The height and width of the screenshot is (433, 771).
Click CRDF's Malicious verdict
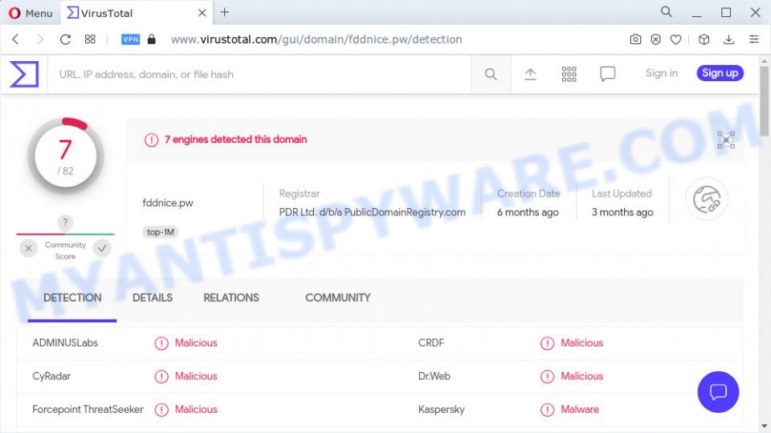tap(581, 343)
